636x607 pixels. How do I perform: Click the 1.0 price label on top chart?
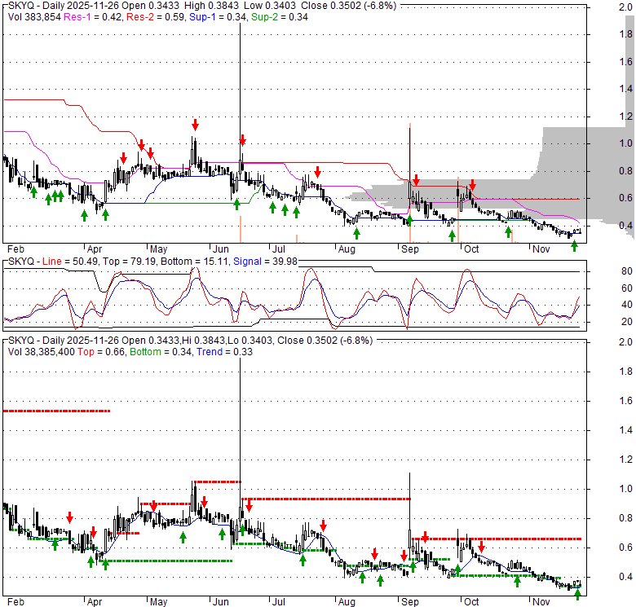626,143
